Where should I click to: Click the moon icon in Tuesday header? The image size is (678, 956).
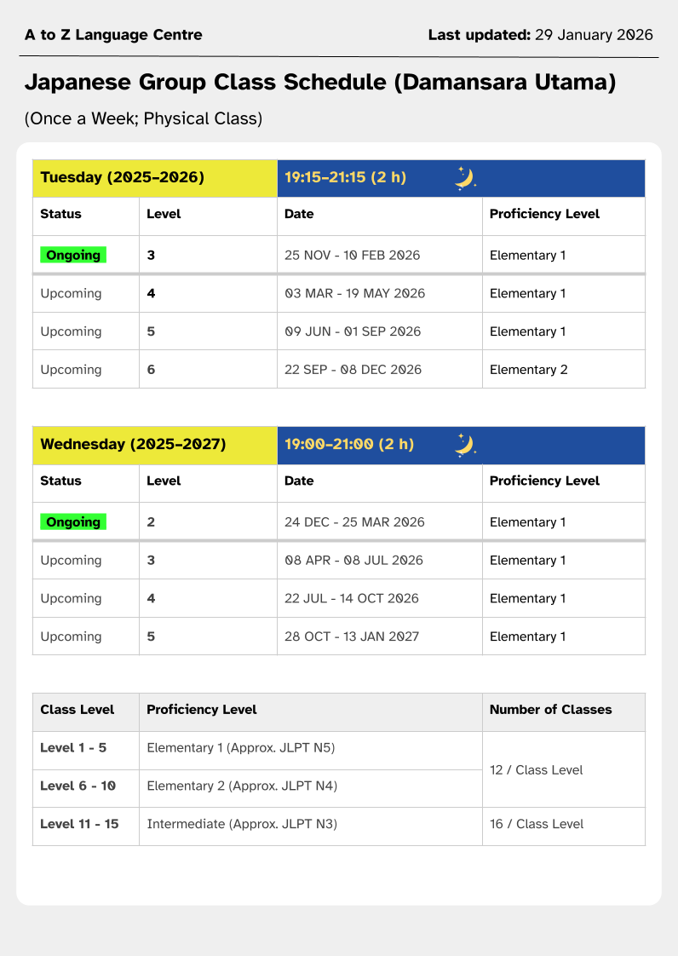(x=464, y=178)
